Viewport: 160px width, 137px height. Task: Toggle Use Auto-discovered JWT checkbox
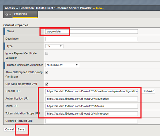[47, 84]
